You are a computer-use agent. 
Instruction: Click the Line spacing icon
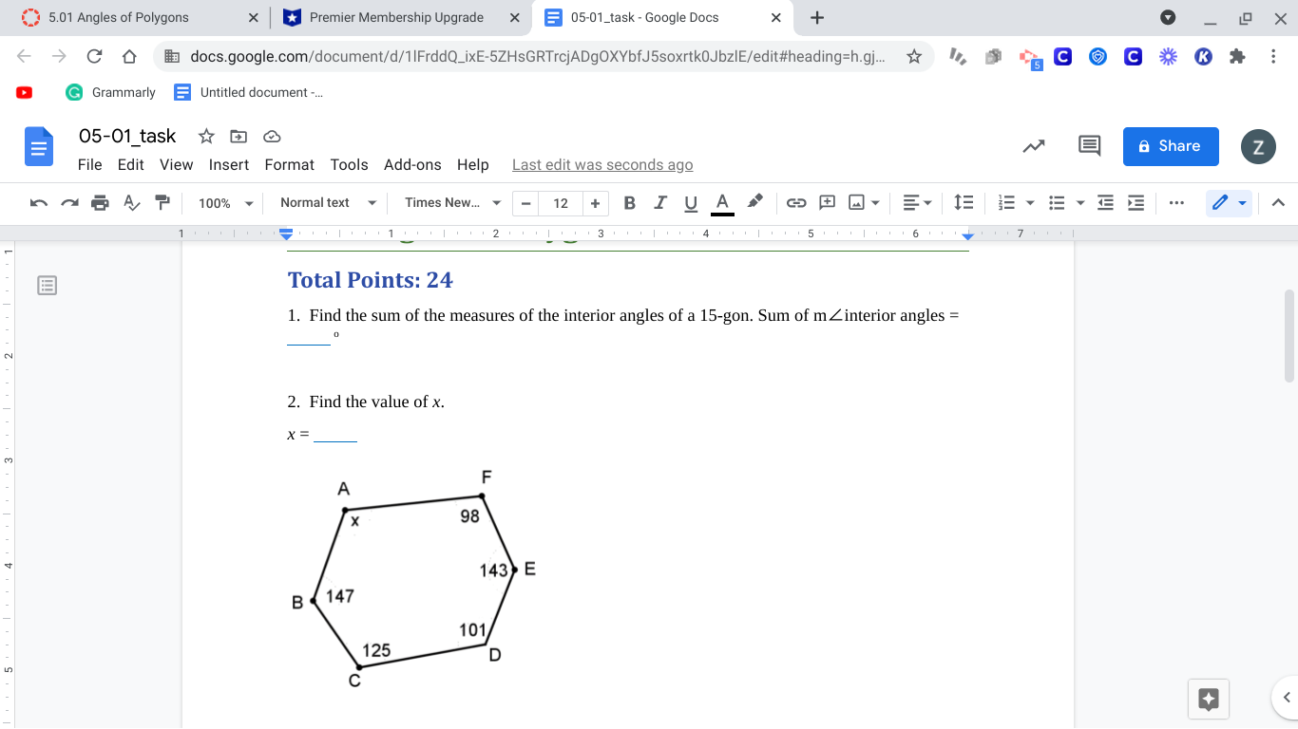(964, 202)
